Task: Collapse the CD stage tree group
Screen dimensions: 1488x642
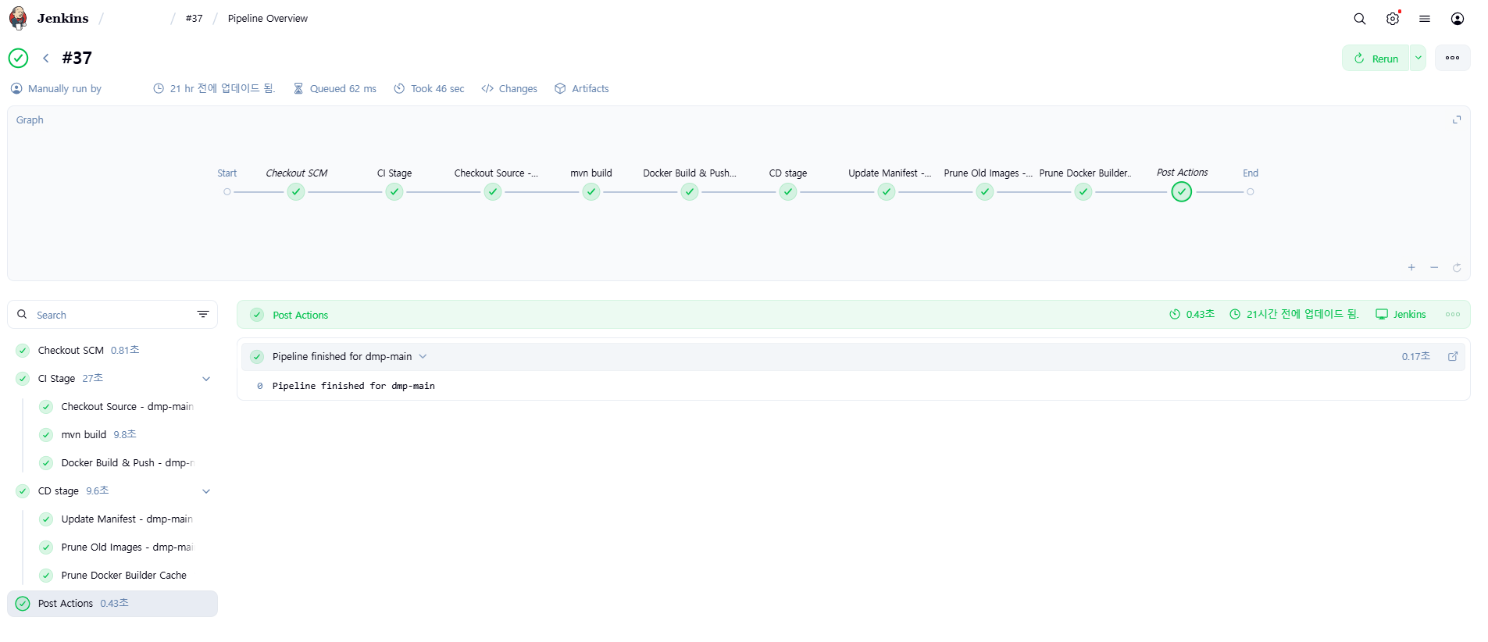Action: click(x=206, y=491)
